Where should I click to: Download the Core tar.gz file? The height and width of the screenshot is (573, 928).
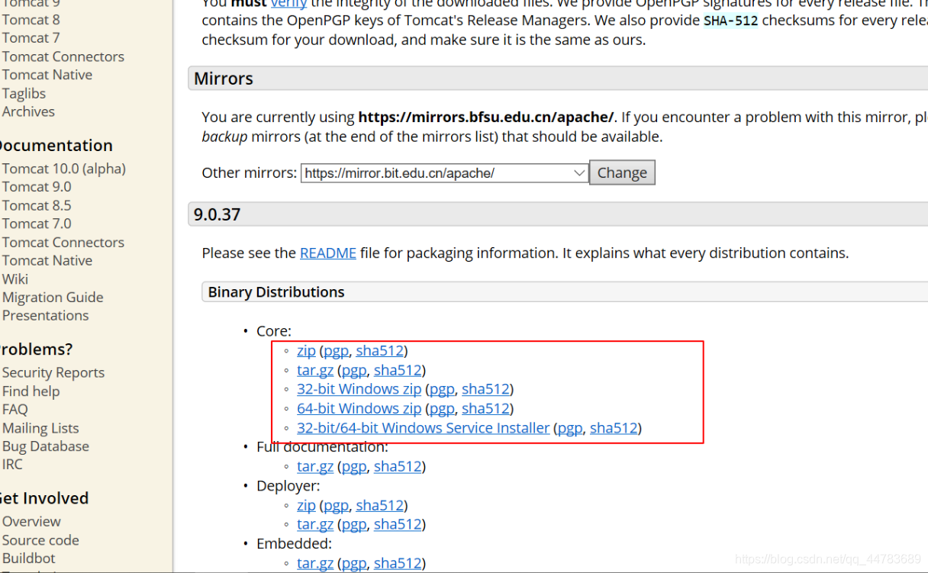click(315, 370)
